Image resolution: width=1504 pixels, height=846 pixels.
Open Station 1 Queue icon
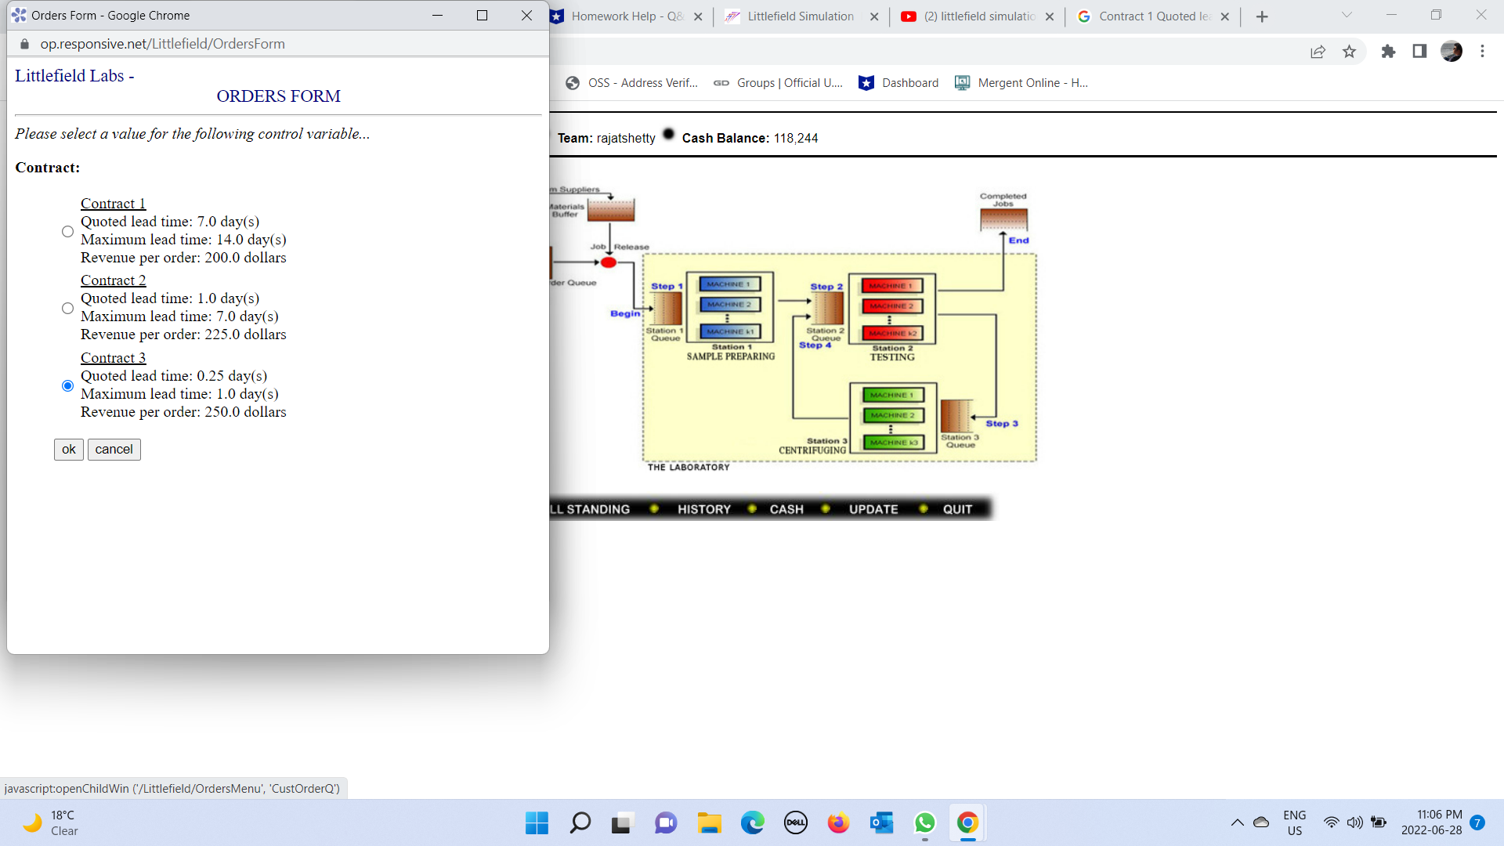(667, 309)
